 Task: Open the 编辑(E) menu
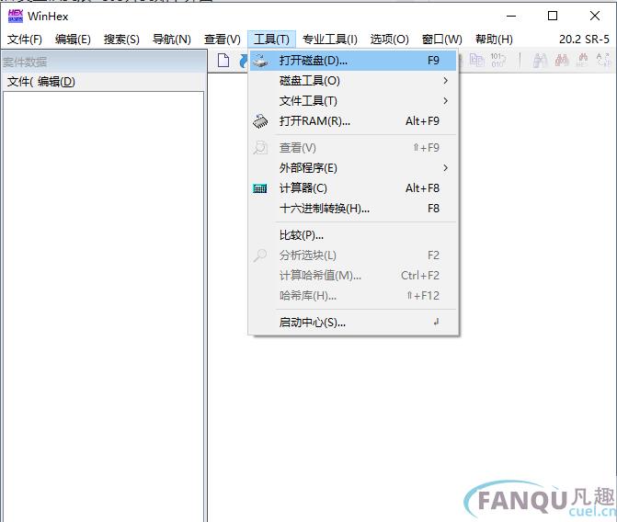pos(73,40)
